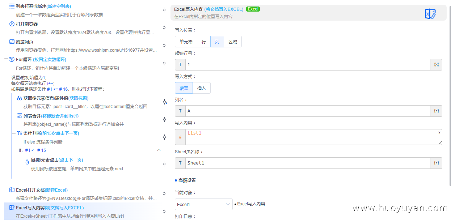
Task: Choose 覆盖 write mode
Action: click(184, 88)
